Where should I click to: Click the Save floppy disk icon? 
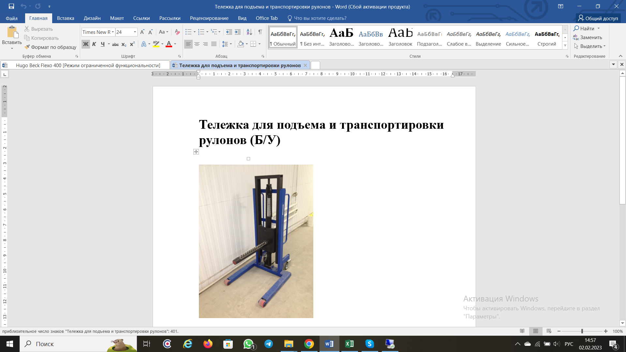[x=11, y=6]
